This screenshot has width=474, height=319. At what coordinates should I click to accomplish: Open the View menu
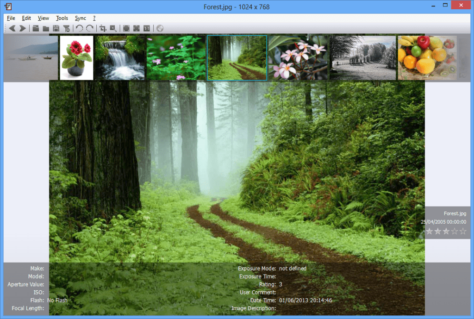[x=43, y=18]
